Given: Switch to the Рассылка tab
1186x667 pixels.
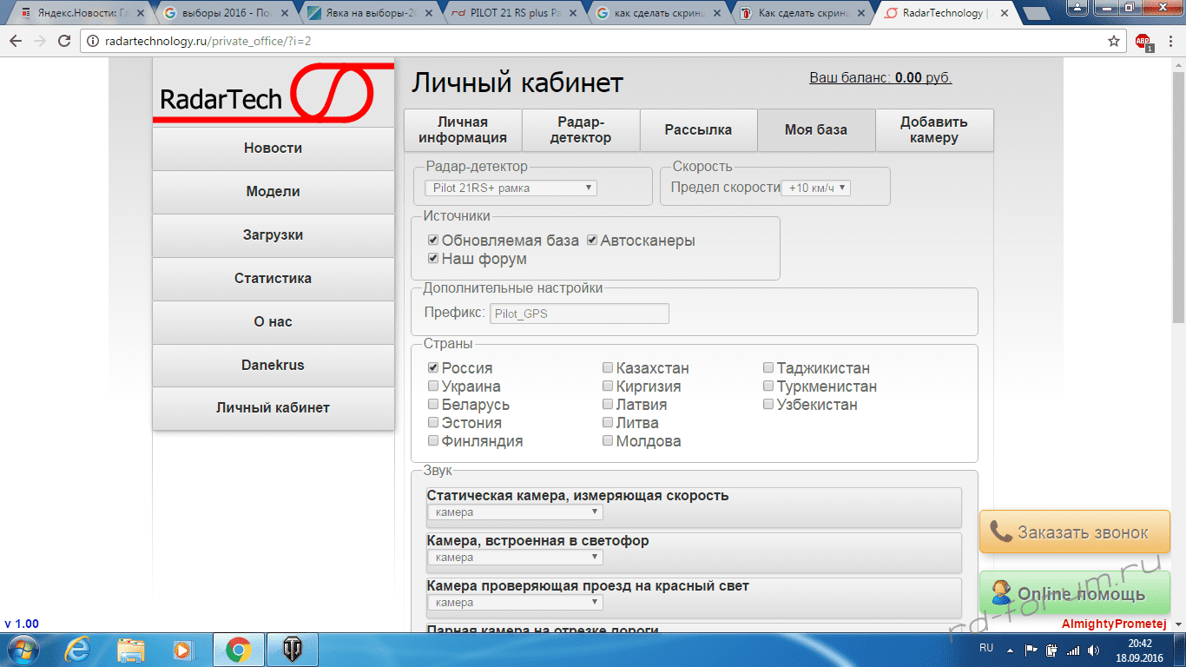Looking at the screenshot, I should (698, 129).
